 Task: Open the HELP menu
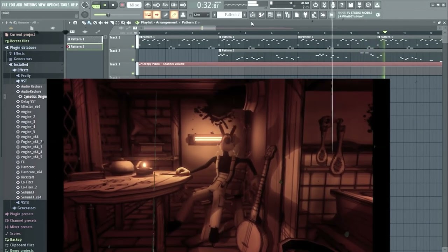74,5
